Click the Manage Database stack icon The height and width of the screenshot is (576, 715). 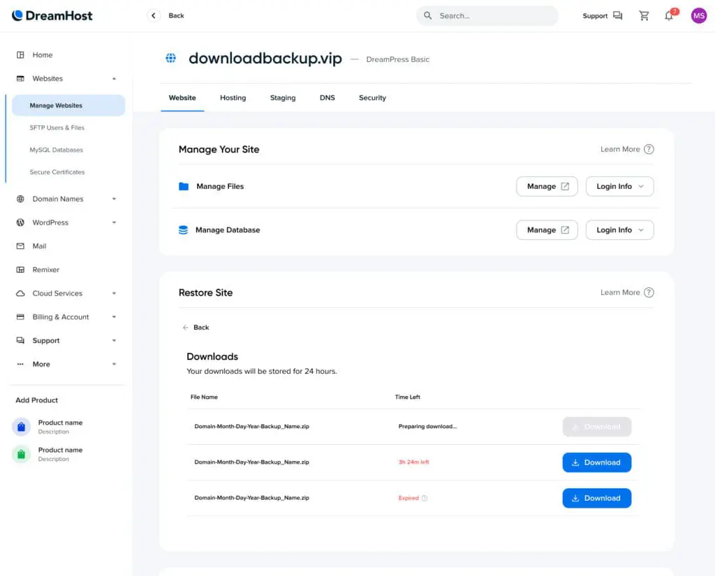click(184, 230)
